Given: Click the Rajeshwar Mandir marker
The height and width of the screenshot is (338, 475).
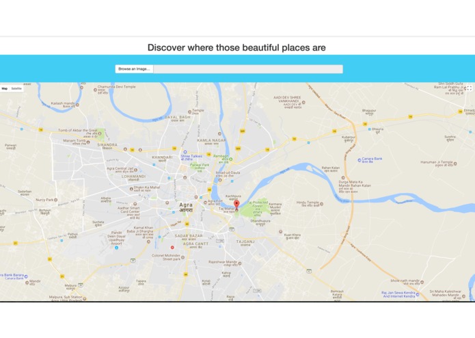Looking at the screenshot, I should click(x=240, y=263).
